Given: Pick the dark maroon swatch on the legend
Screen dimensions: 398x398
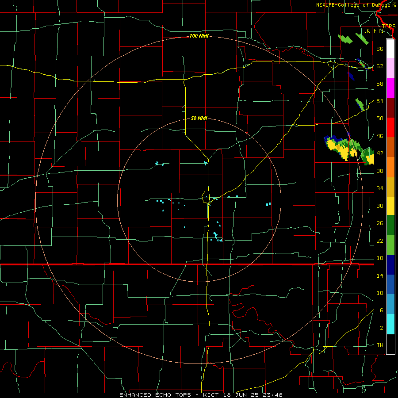Looking at the screenshot, I should (390, 108).
